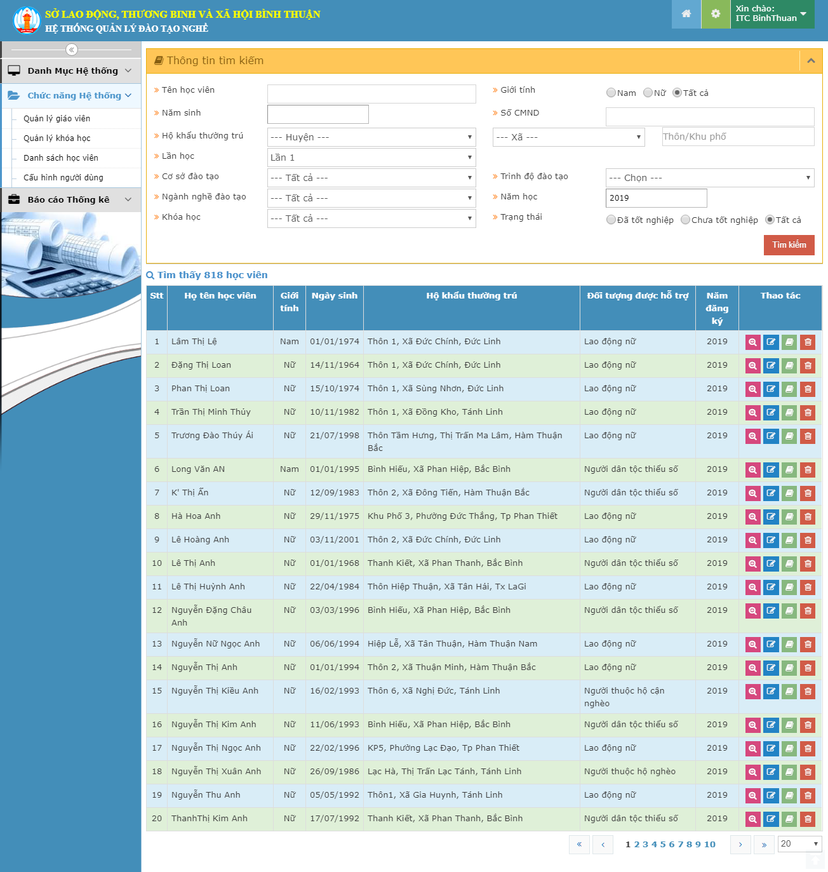The width and height of the screenshot is (828, 872).
Task: Click the Tìm kiếm search button
Action: pyautogui.click(x=789, y=245)
